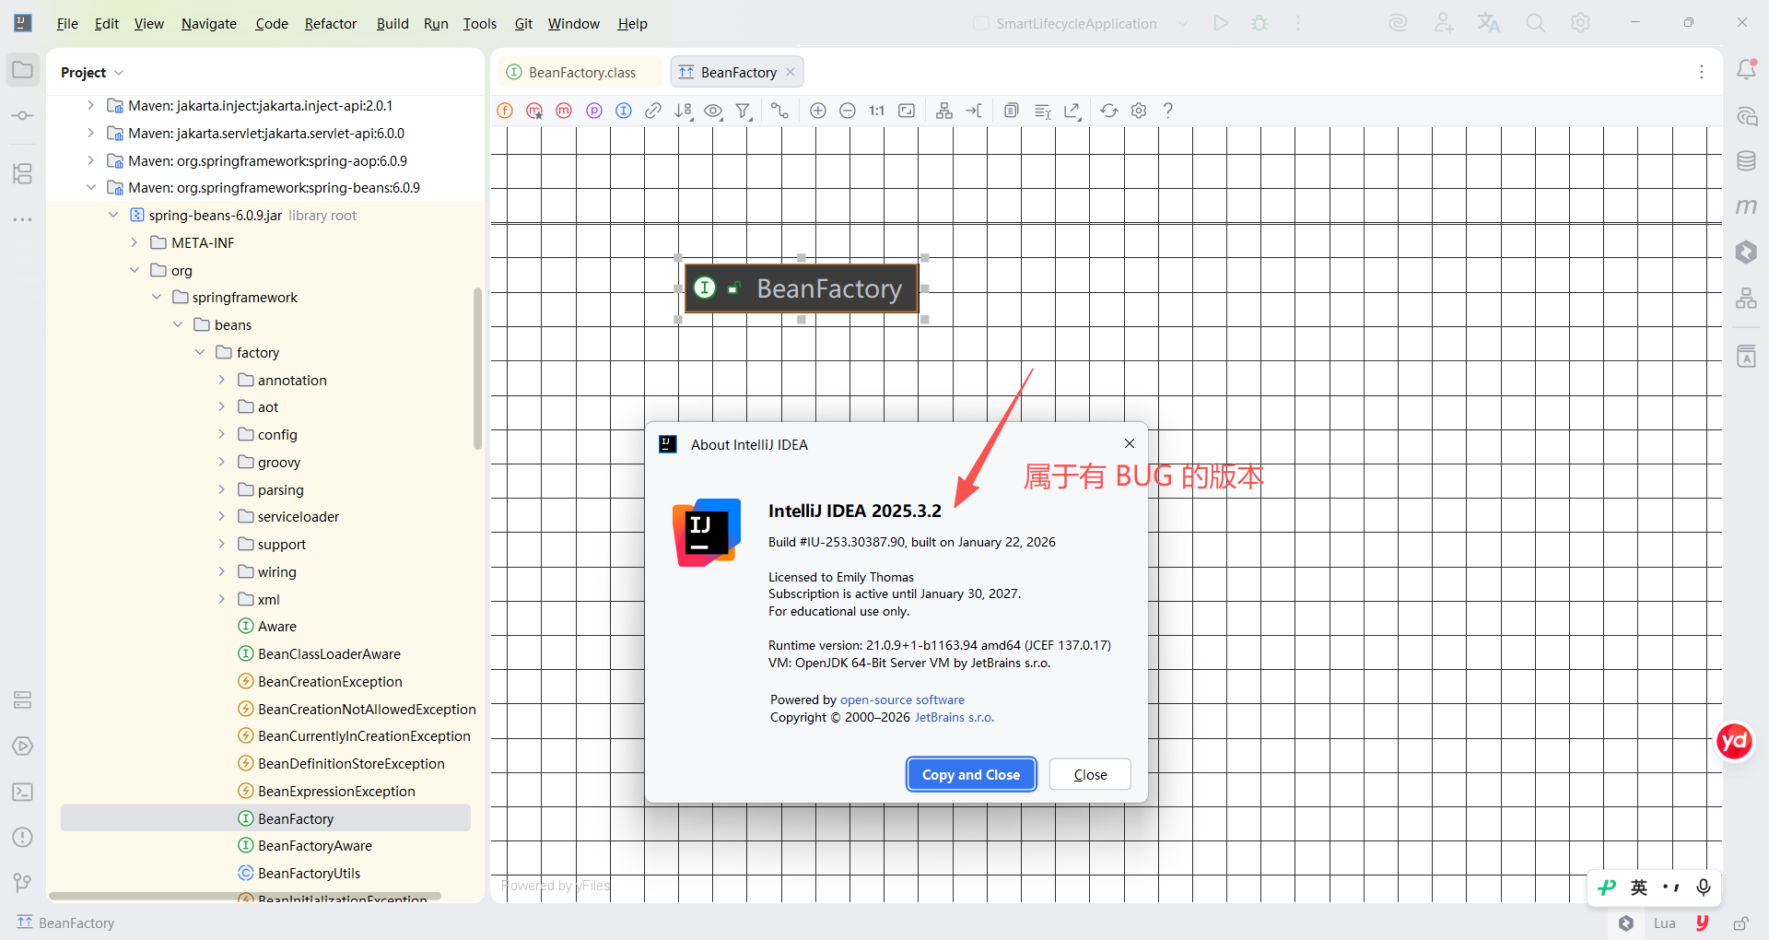Image resolution: width=1769 pixels, height=940 pixels.
Task: Collapse the spring-beans:6.0.9 Maven library node
Action: pos(90,188)
